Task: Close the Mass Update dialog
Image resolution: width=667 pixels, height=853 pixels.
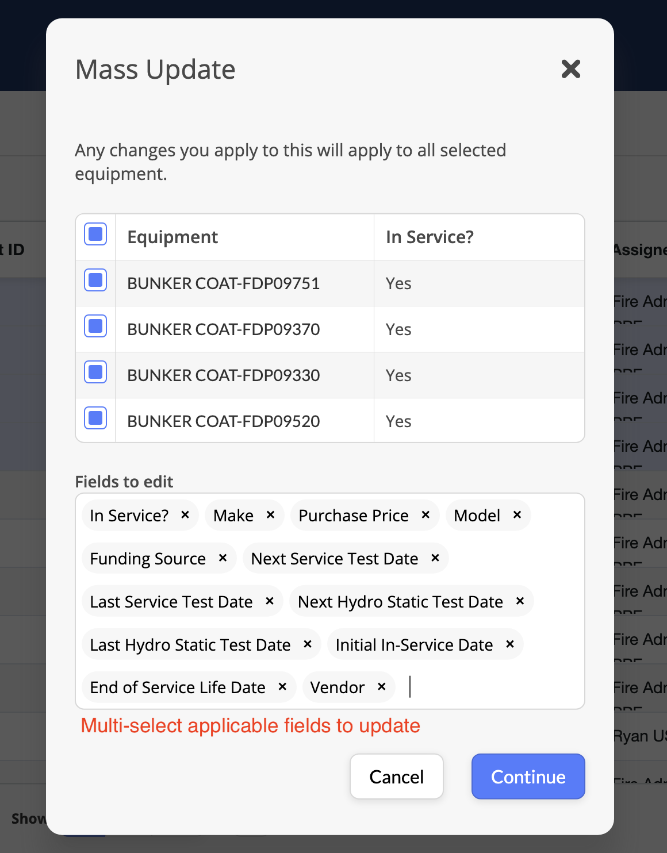Action: pos(570,69)
